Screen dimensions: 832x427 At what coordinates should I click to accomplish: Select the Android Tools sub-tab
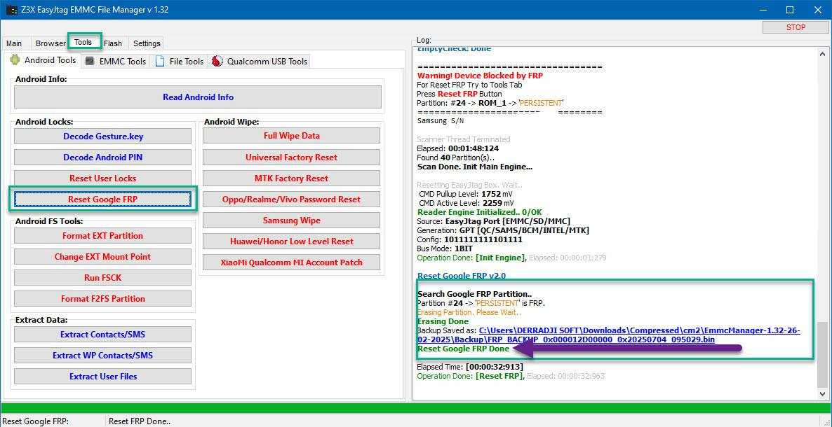43,60
